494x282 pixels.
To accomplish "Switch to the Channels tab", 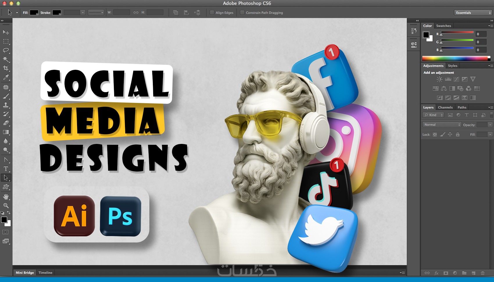I will tap(445, 107).
